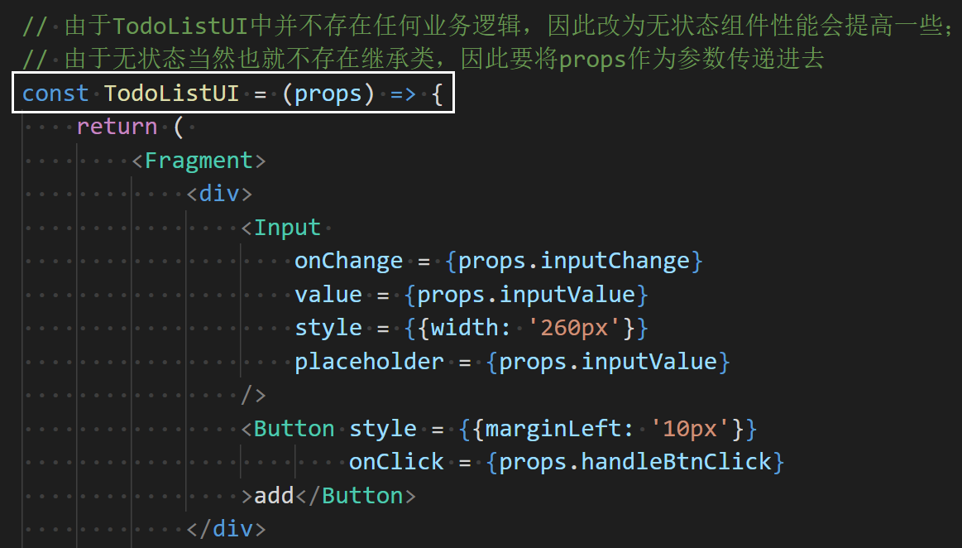
Task: Click the handleBtnClick handler reference
Action: click(x=677, y=462)
